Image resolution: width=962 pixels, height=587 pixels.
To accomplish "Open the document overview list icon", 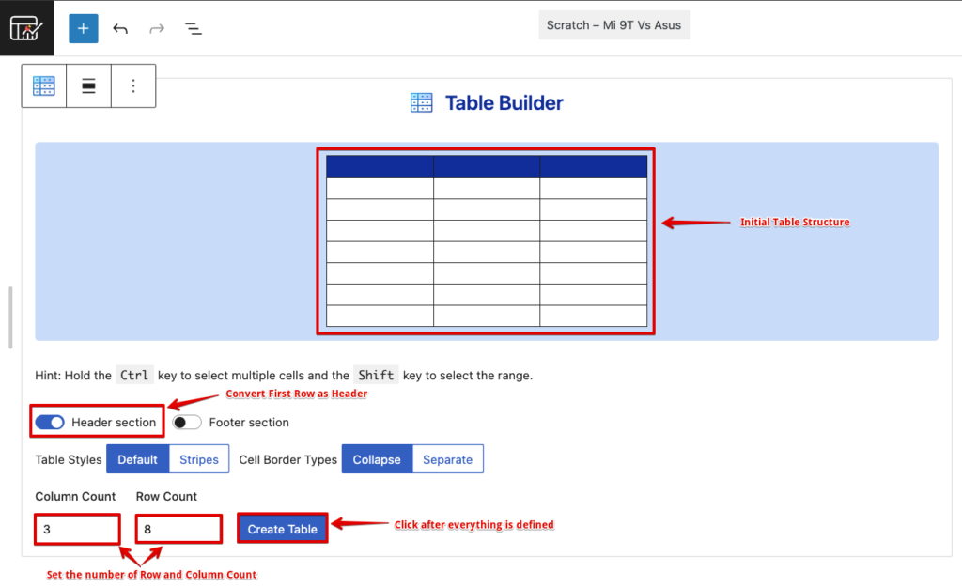I will tap(194, 28).
